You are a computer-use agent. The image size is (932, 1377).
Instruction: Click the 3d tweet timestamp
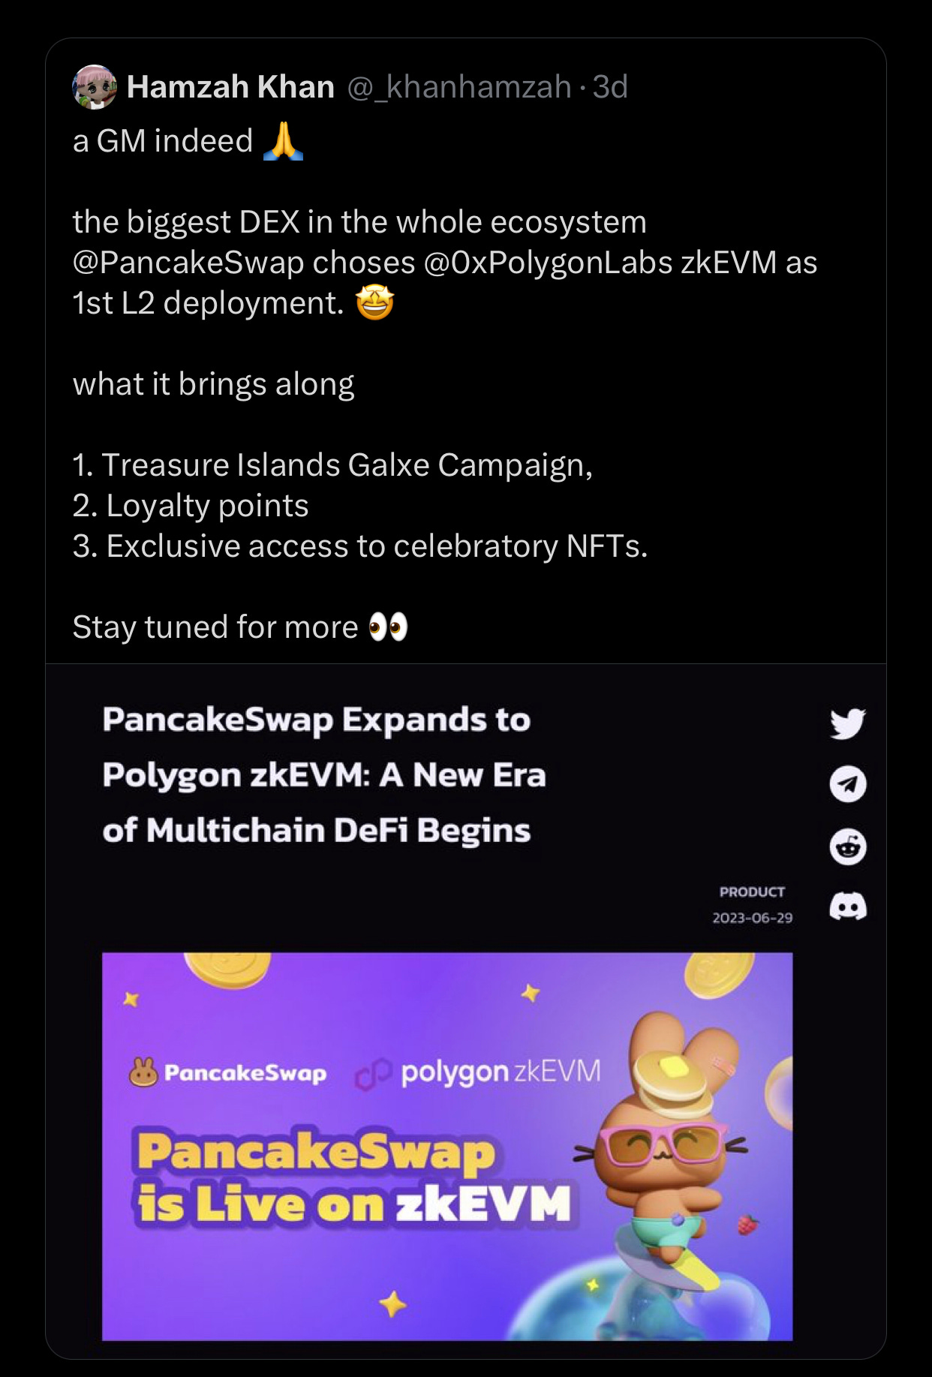(610, 87)
